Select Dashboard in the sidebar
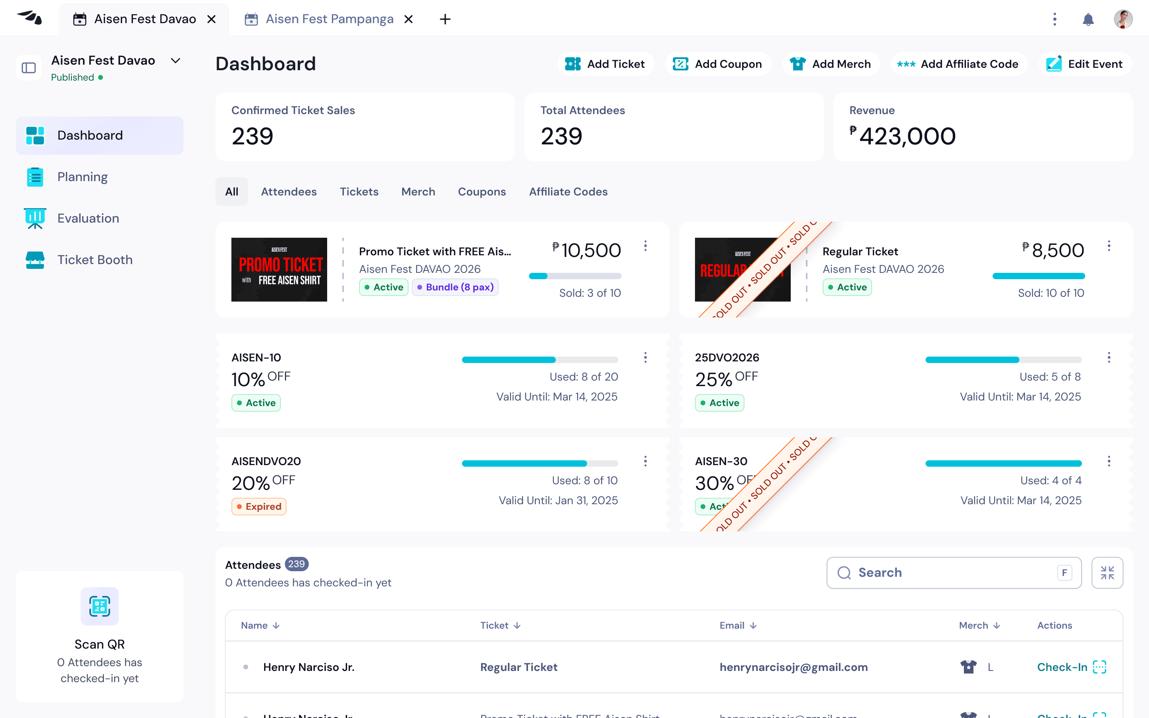1149x718 pixels. pos(90,135)
